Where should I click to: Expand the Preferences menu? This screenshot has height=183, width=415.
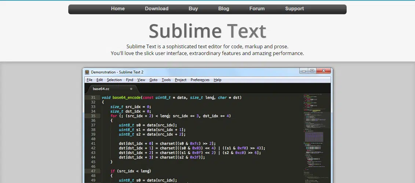pos(200,80)
